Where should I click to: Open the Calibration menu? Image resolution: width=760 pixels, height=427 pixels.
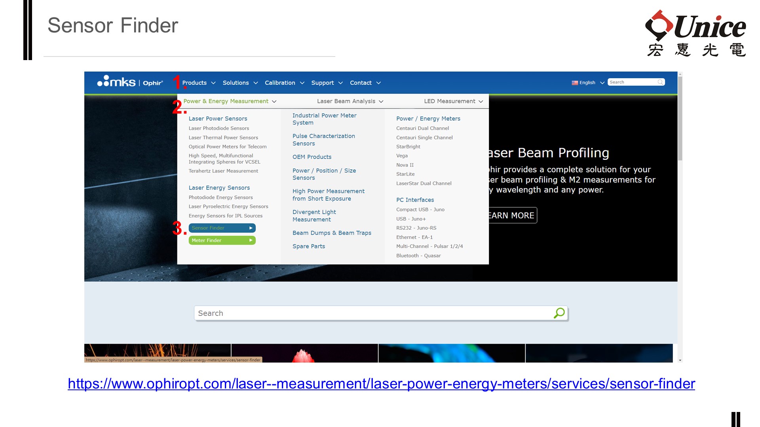click(x=280, y=83)
